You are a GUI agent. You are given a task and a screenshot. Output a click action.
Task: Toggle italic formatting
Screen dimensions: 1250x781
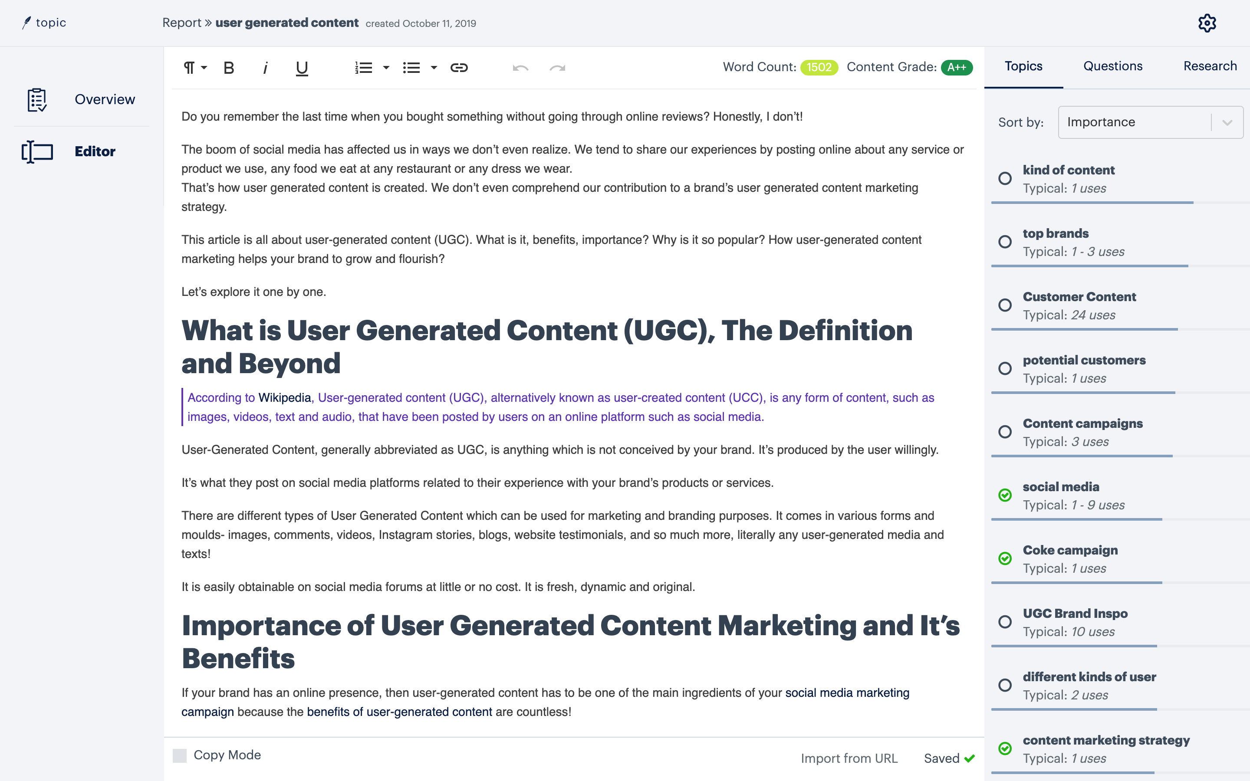(x=266, y=68)
